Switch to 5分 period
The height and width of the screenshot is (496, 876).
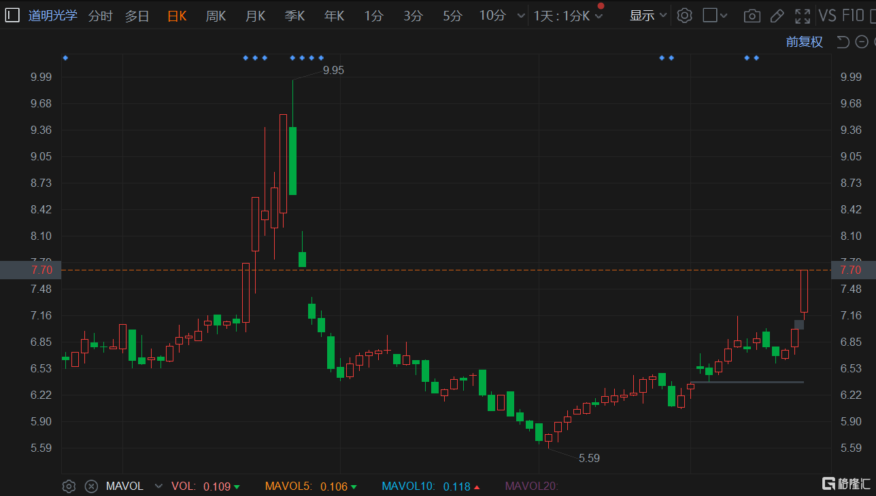[452, 16]
